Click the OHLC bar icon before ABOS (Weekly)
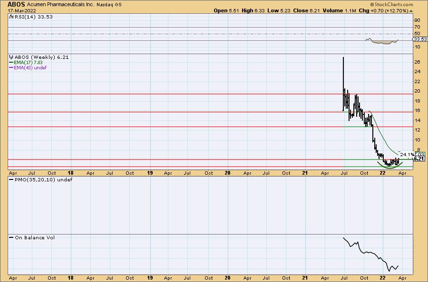428x282 pixels. 11,57
